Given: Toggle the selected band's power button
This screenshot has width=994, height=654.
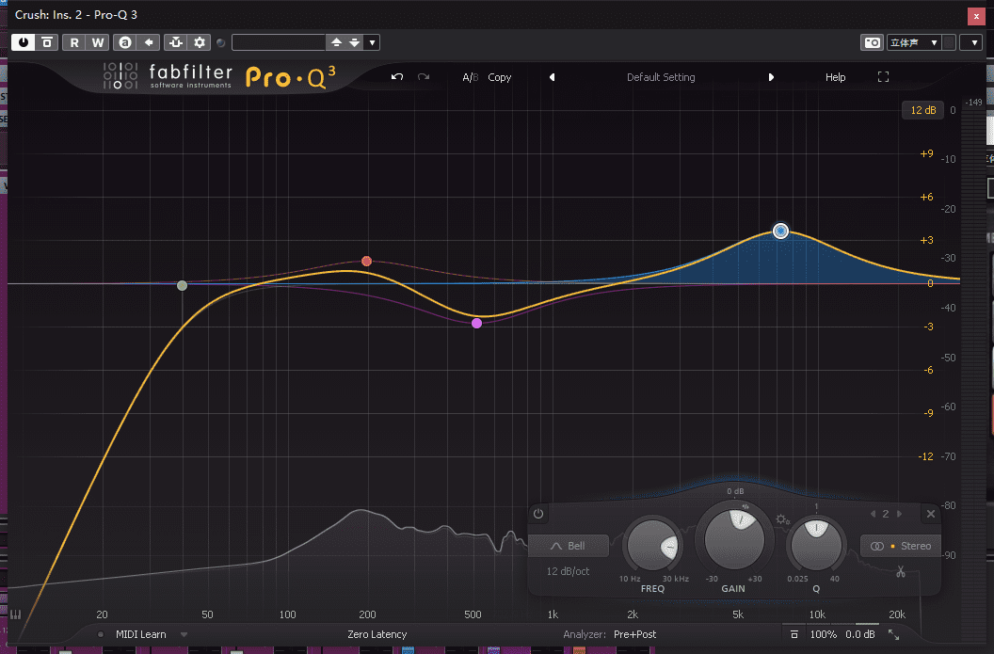Looking at the screenshot, I should (538, 513).
